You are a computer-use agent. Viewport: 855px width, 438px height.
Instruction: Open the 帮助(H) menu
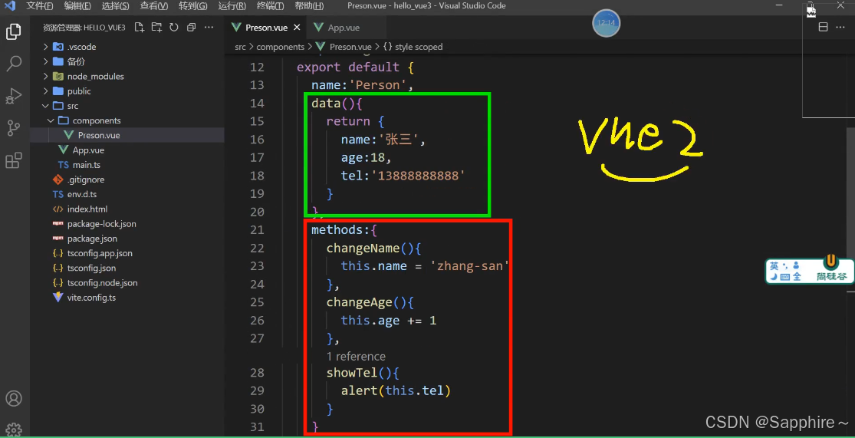308,6
